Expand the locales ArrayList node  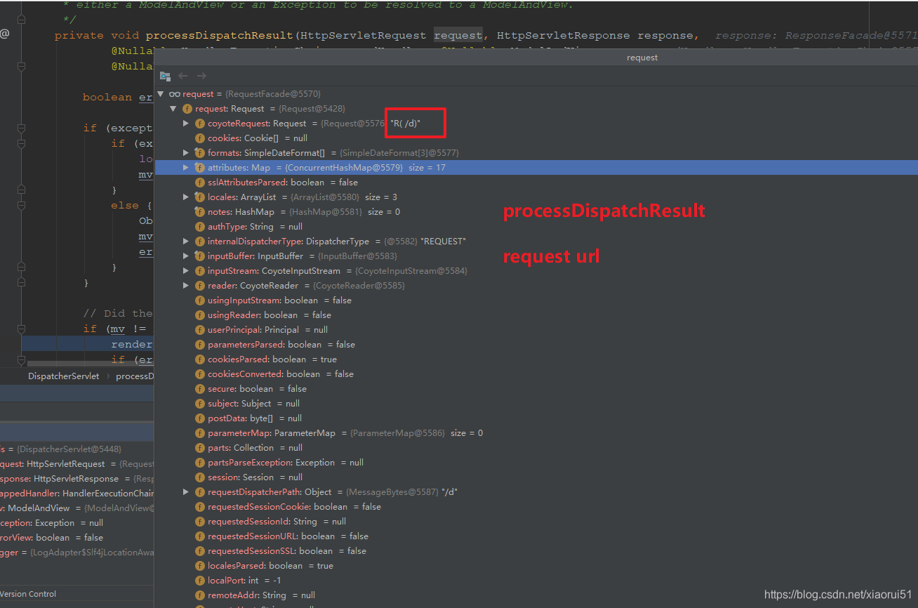pos(186,197)
